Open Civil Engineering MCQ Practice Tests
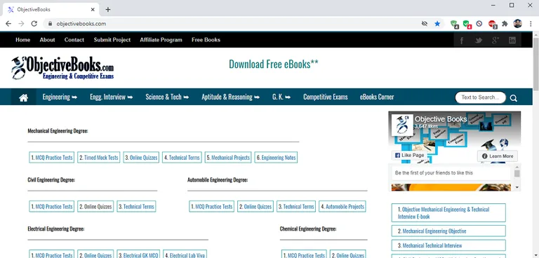Screen dimensions: 539x258 click(x=51, y=206)
